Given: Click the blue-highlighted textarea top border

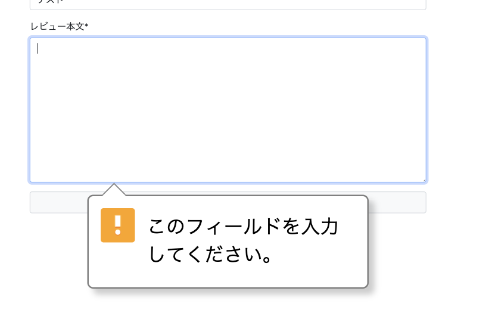Looking at the screenshot, I should pyautogui.click(x=228, y=38).
